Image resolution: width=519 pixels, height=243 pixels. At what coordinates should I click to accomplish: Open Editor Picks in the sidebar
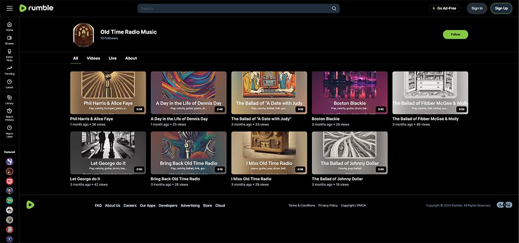click(x=9, y=55)
